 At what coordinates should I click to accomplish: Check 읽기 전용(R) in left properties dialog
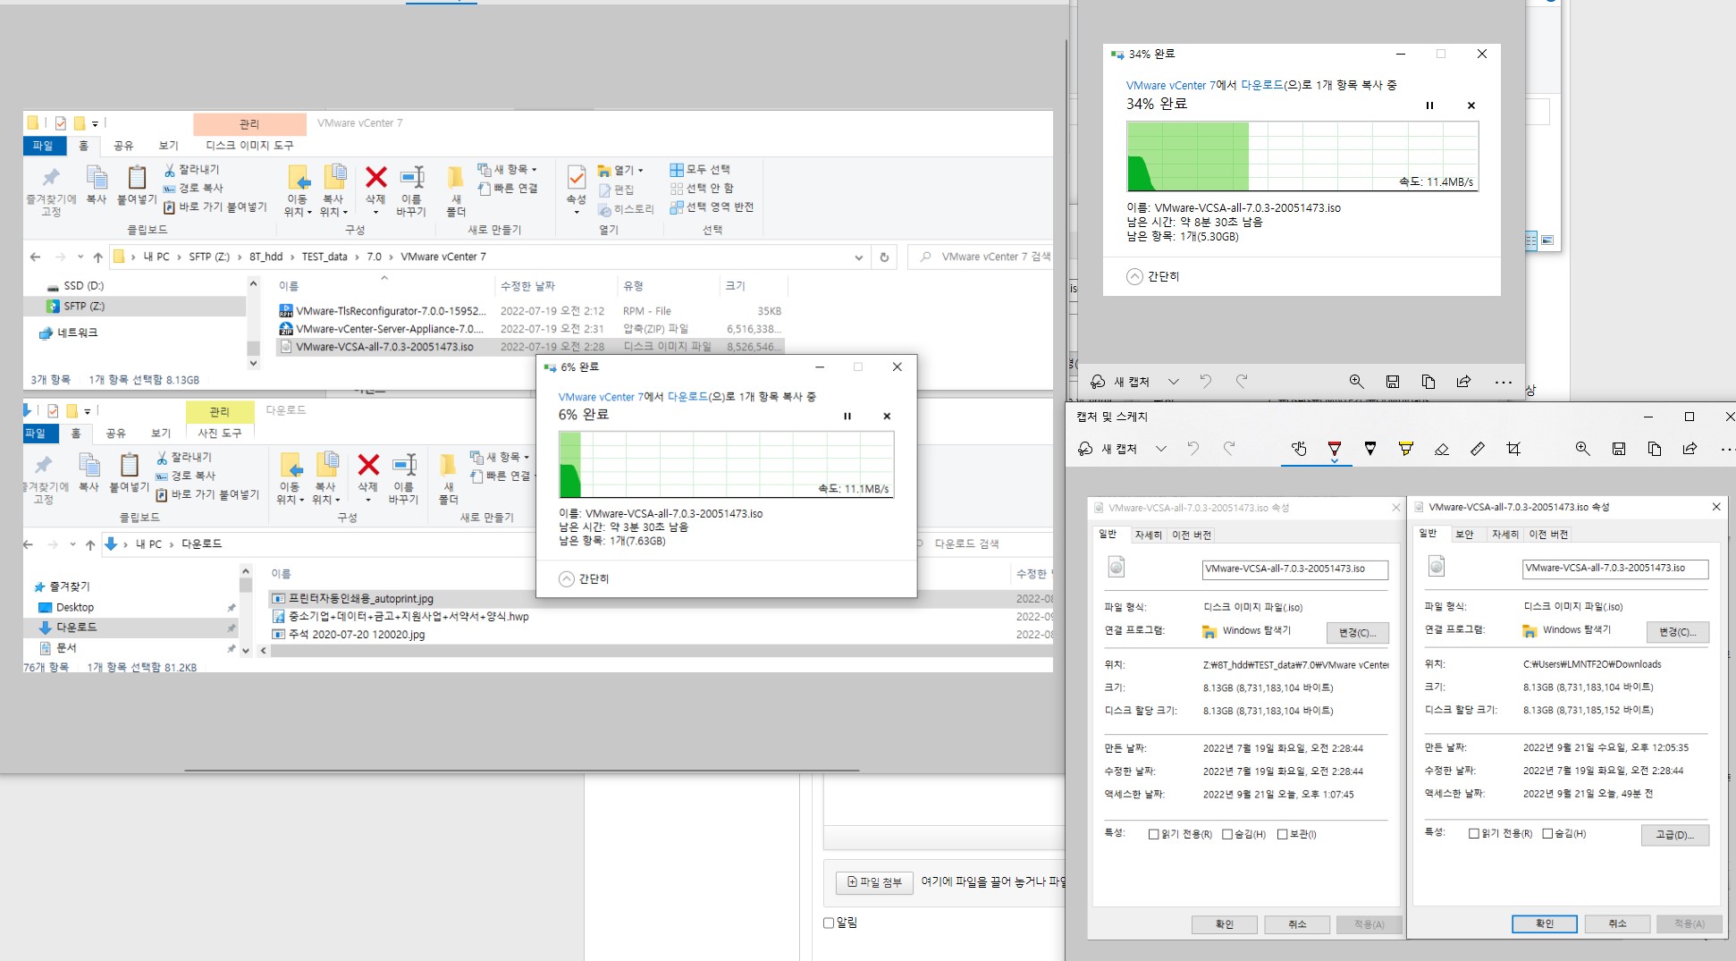(1153, 834)
